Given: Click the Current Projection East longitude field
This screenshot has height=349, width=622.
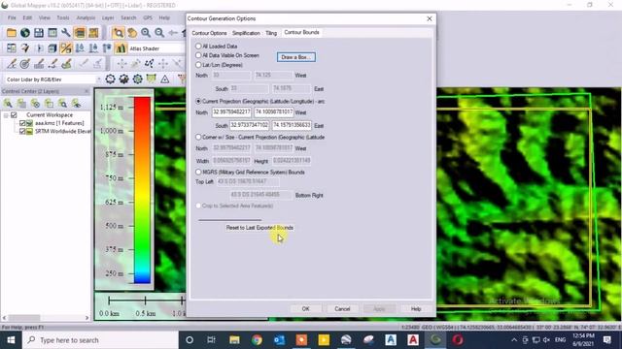Looking at the screenshot, I should (292, 125).
